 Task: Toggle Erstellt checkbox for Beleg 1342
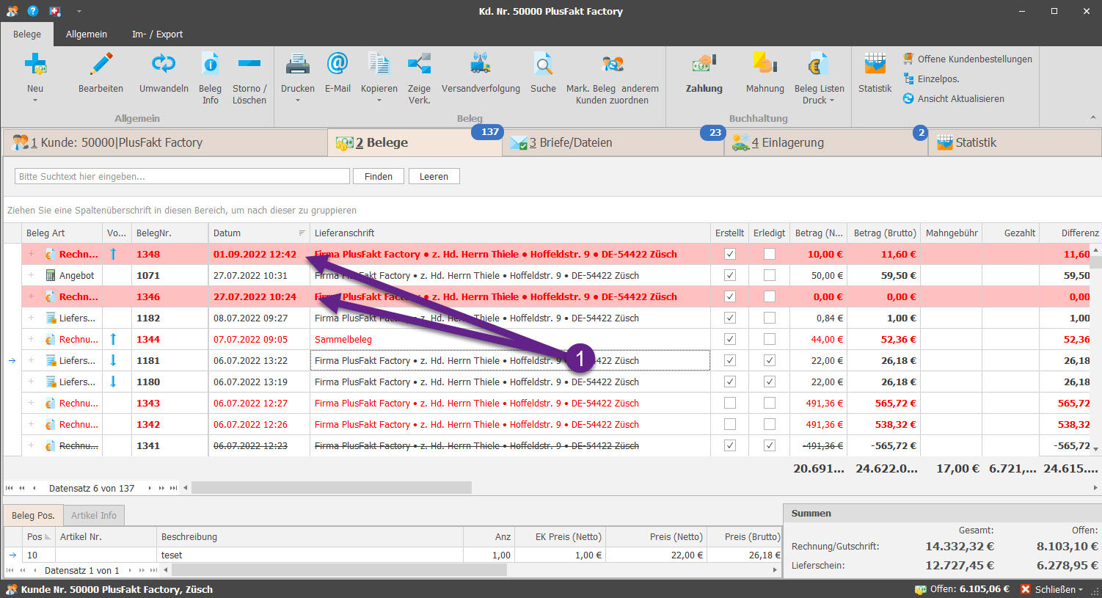coord(730,424)
